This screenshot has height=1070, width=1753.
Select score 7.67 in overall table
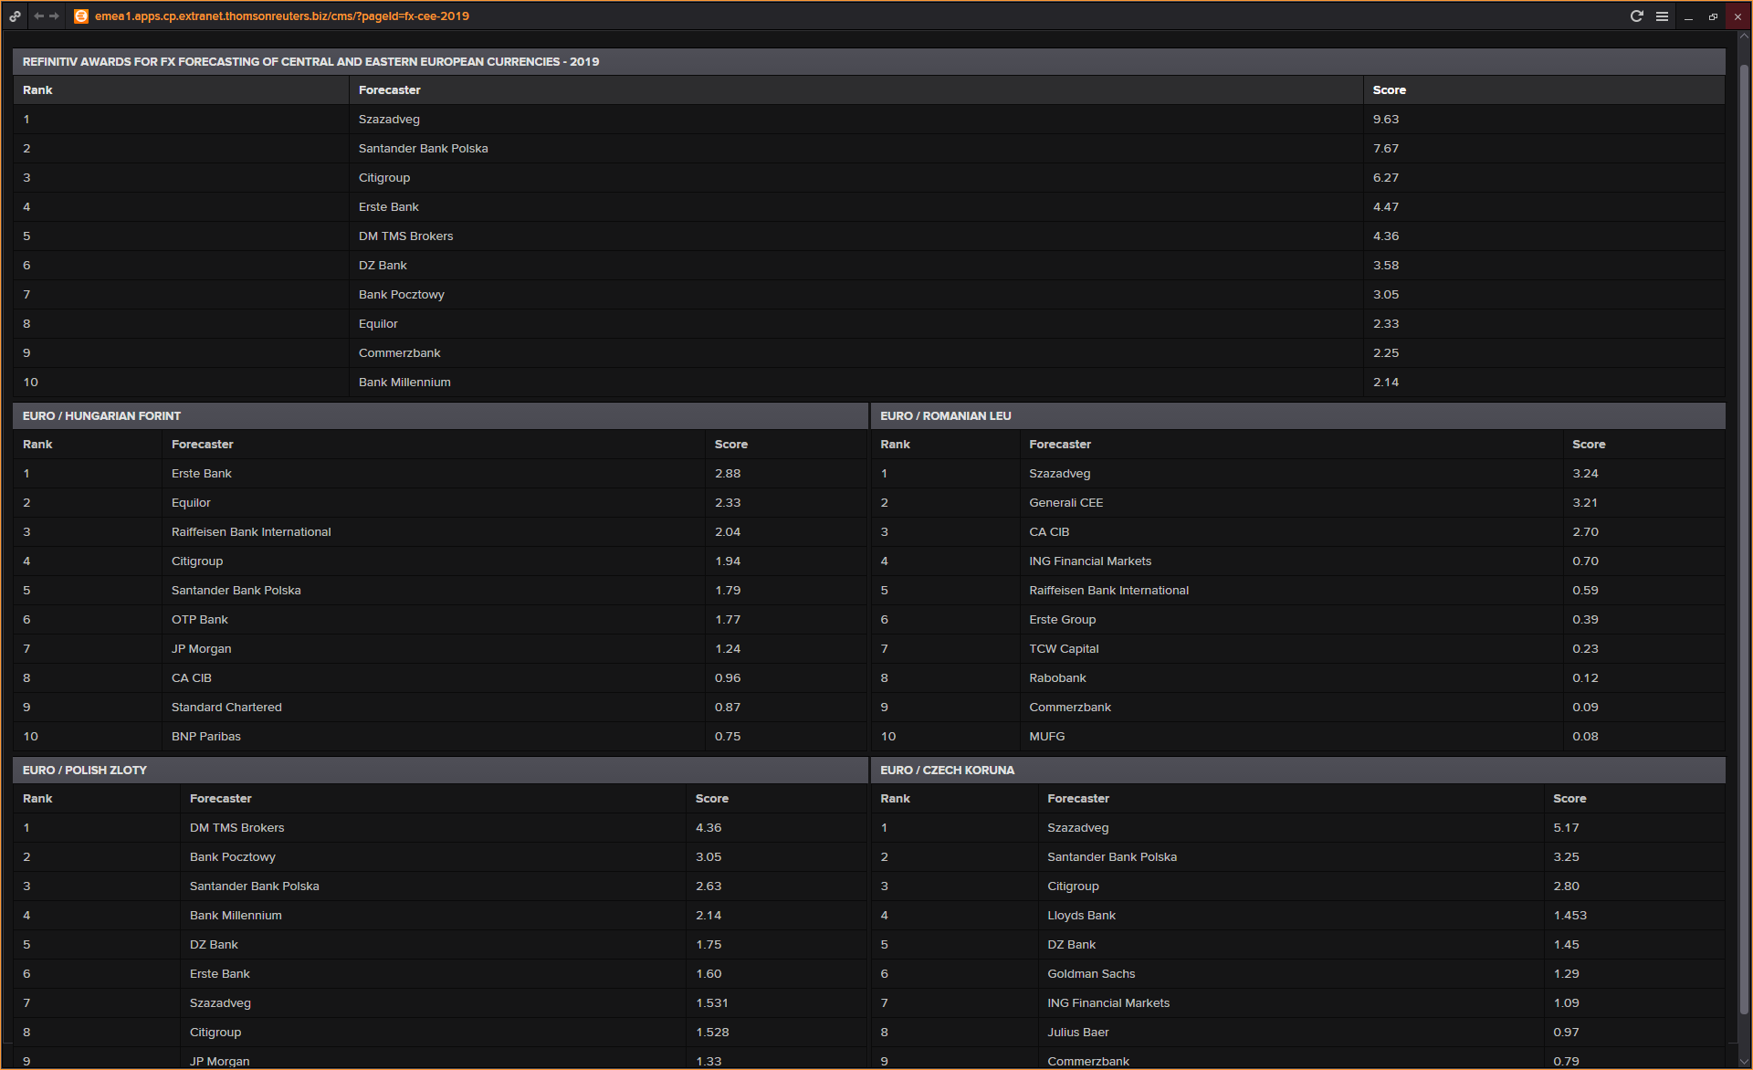pyautogui.click(x=1386, y=149)
